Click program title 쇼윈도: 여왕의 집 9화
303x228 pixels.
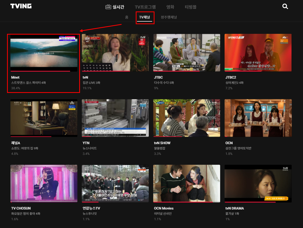tap(25, 148)
